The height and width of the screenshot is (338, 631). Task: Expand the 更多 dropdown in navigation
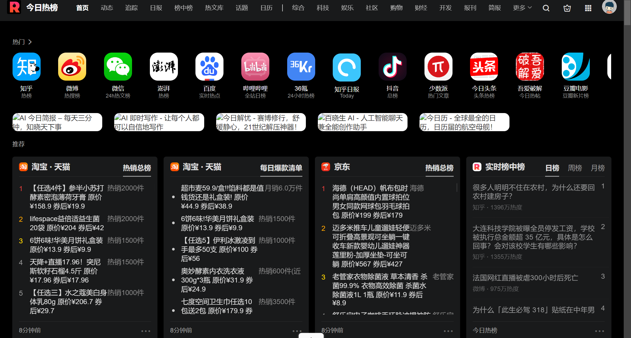[522, 8]
